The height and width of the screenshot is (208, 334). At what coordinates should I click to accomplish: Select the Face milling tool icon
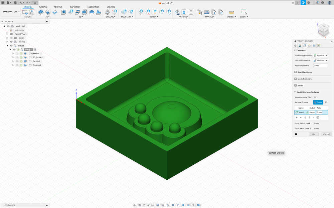pyautogui.click(x=55, y=12)
